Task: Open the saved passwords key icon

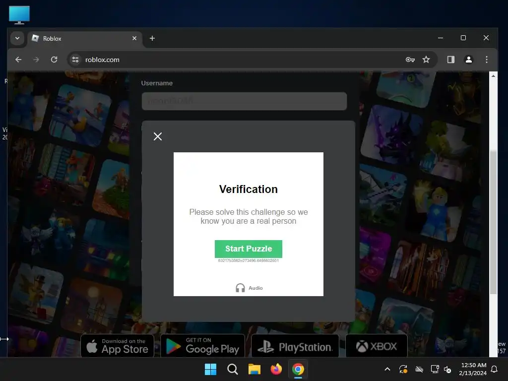Action: tap(410, 60)
